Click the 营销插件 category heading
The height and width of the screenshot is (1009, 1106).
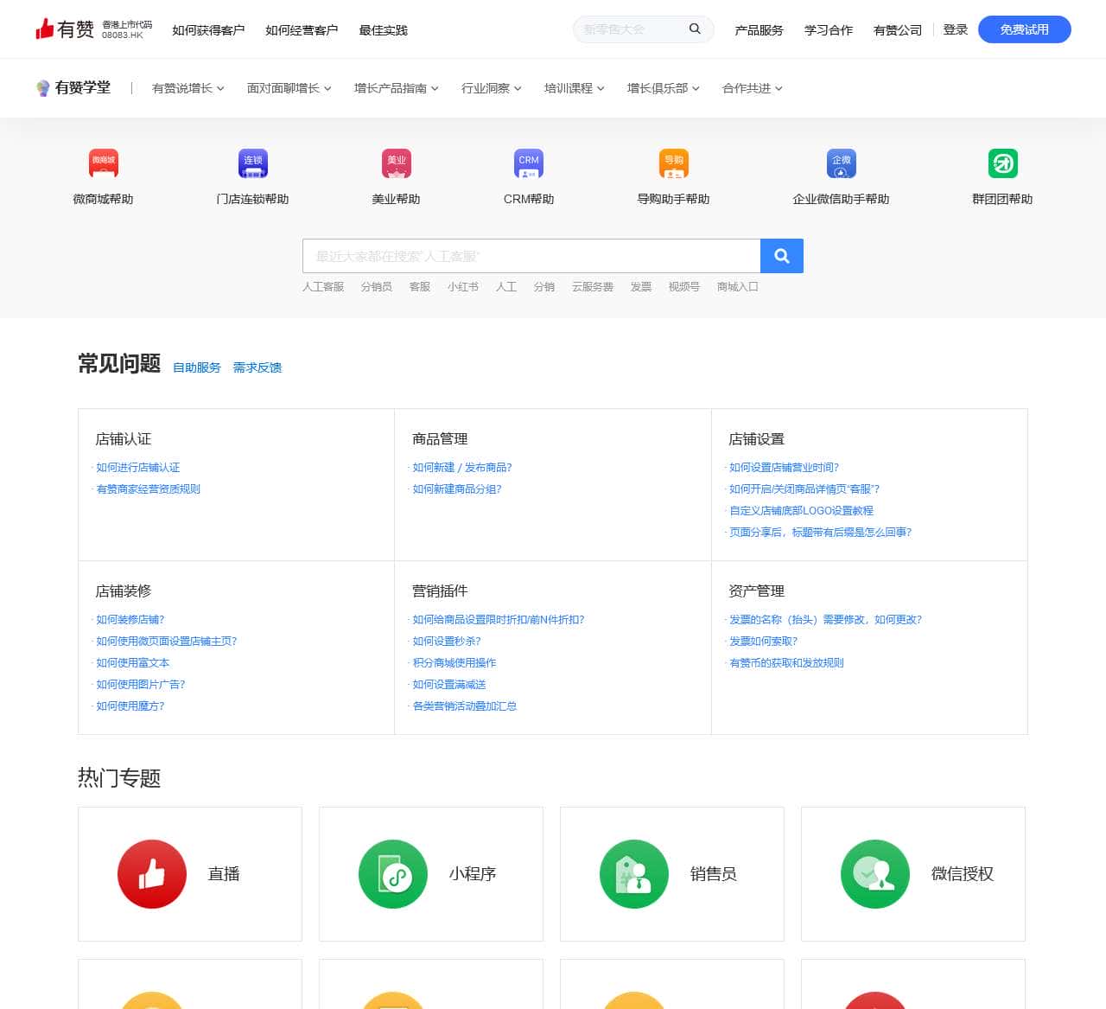point(440,591)
